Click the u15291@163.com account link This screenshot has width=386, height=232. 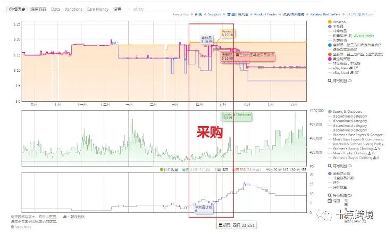point(360,14)
